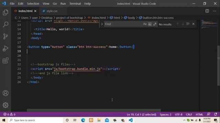The image size is (220, 123).
Task: Open the Run menu
Action: (x=63, y=4)
